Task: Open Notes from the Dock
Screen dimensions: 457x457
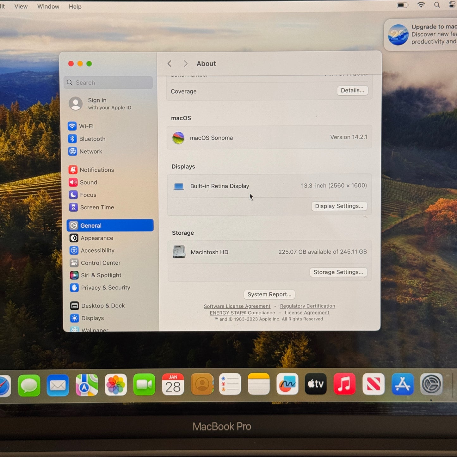Action: click(259, 384)
